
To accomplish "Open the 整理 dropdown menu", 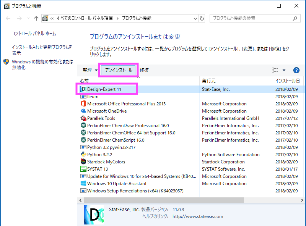I will click(x=90, y=70).
